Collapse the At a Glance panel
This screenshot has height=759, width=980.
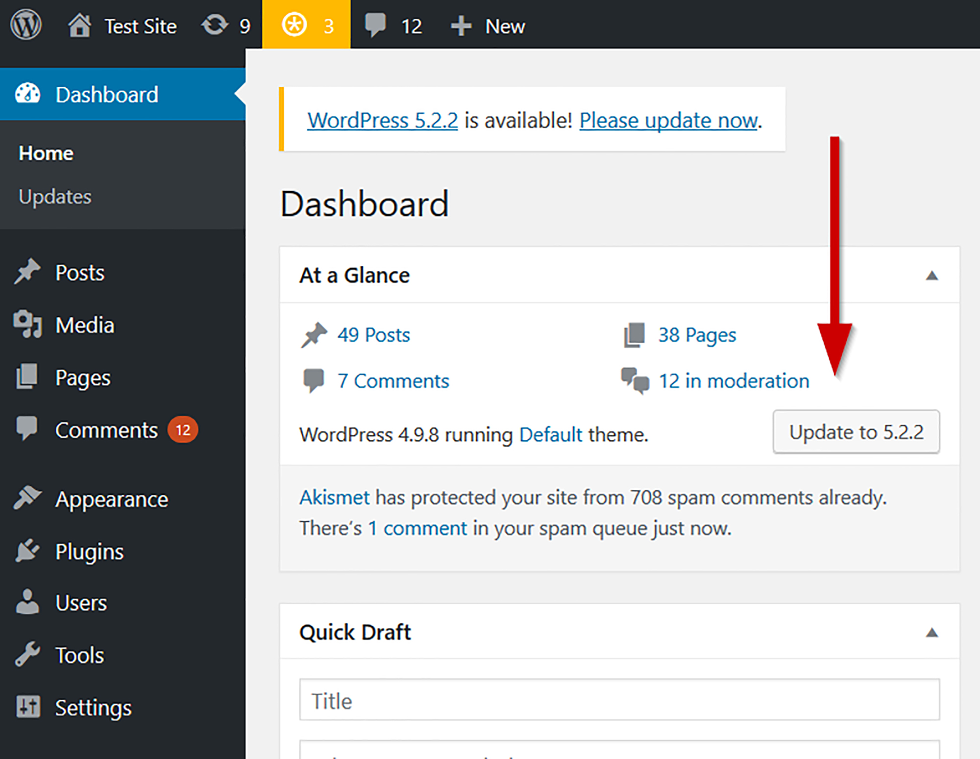pos(932,276)
